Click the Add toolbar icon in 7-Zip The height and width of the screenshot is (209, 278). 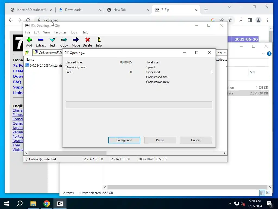tap(29, 42)
